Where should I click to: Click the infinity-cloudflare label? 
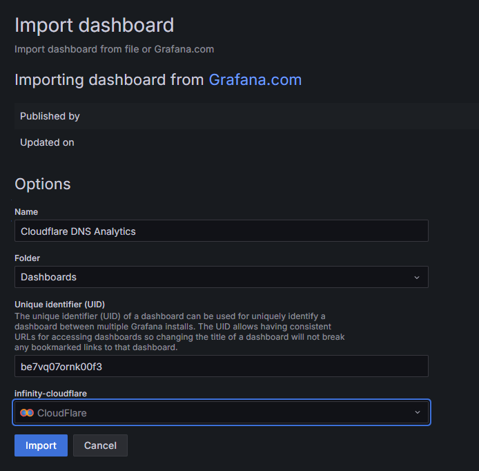coord(50,394)
